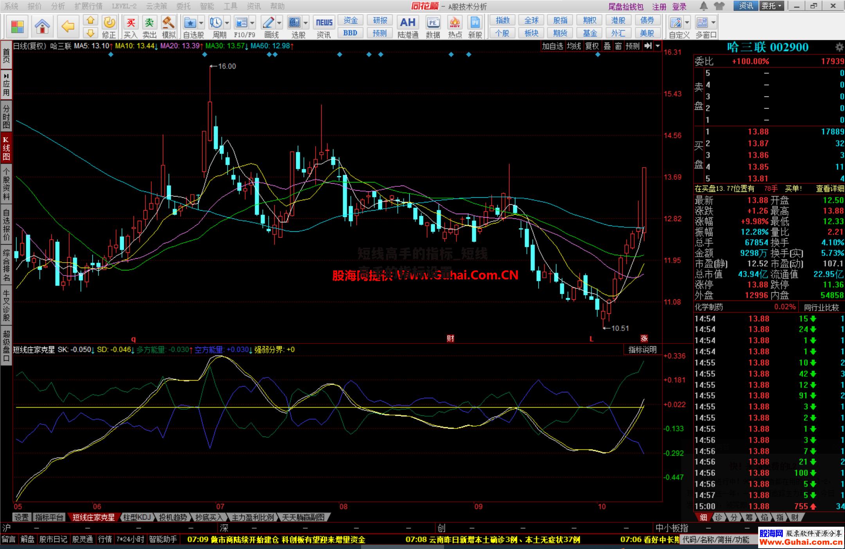
Task: Expand the F10/F9 dropdown arrow
Action: pos(252,23)
